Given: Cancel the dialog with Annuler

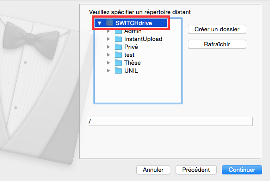Looking at the screenshot, I should click(153, 170).
